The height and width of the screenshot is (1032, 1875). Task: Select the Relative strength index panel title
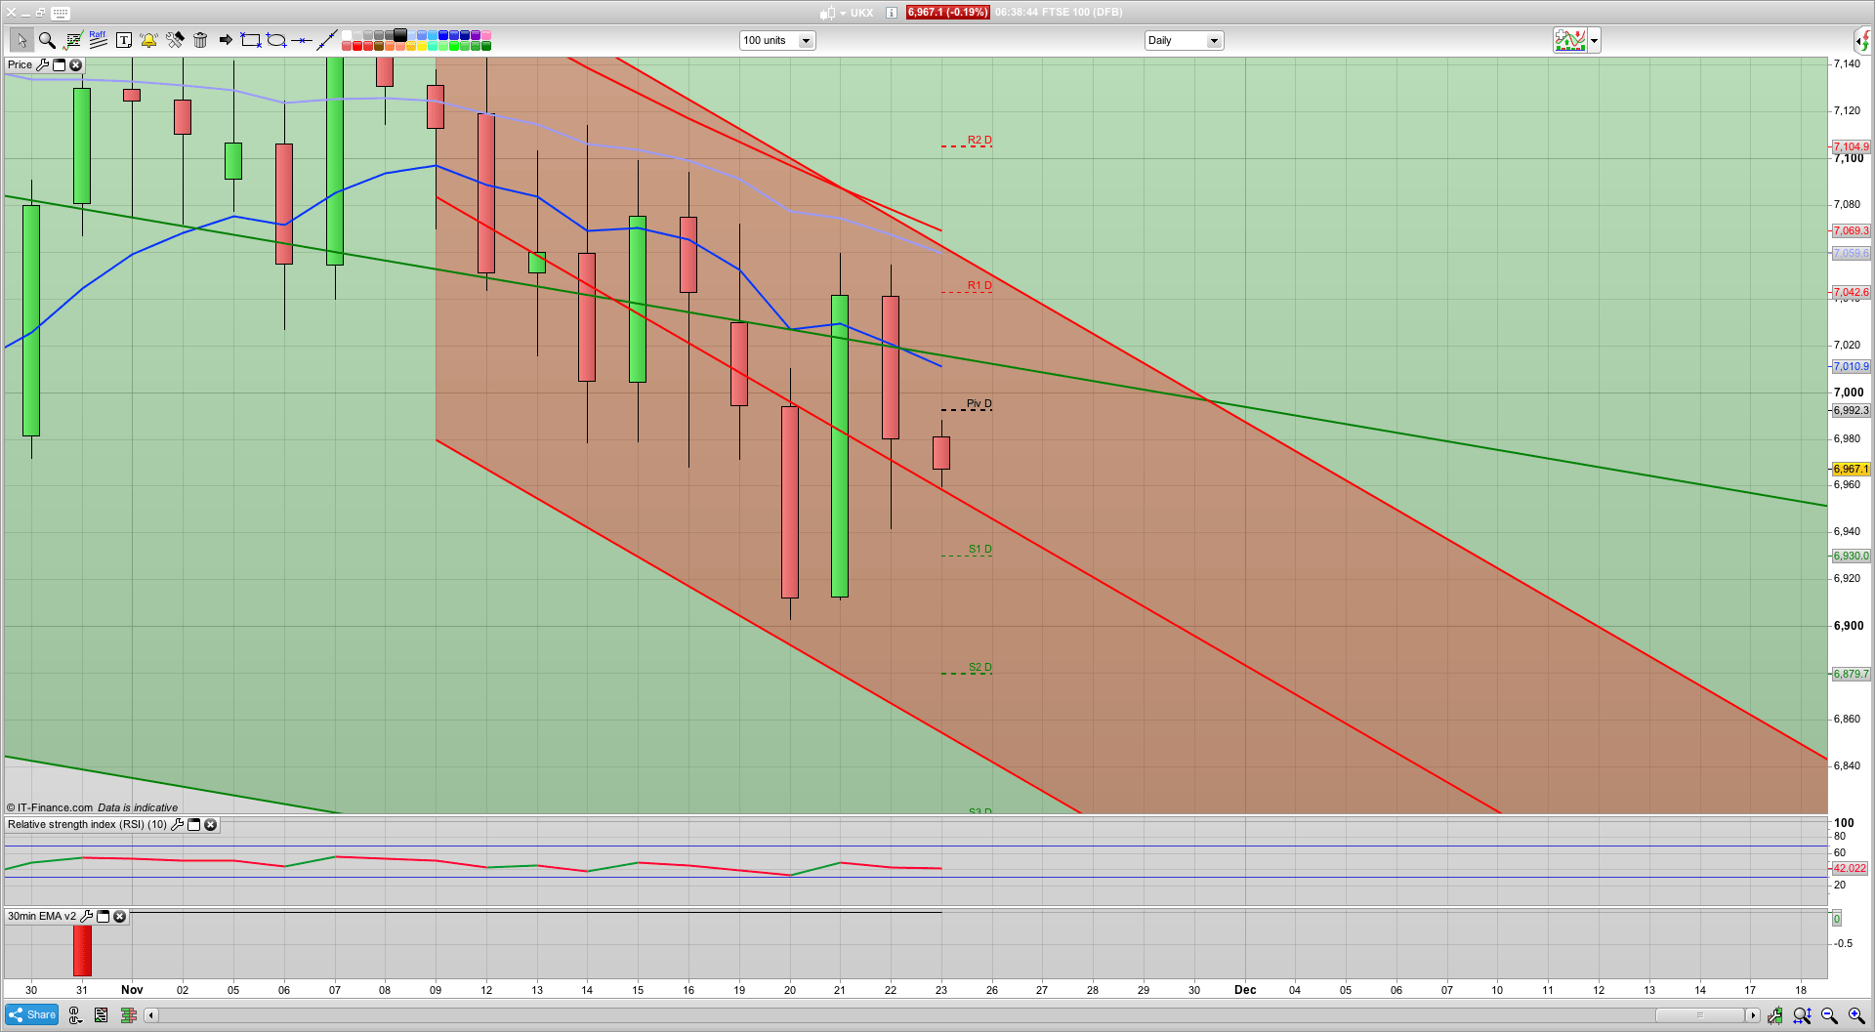click(x=86, y=825)
